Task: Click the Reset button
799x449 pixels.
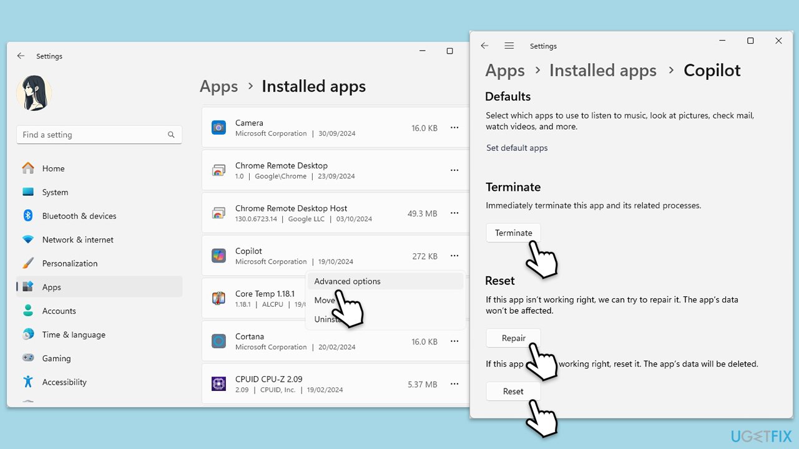Action: pyautogui.click(x=513, y=391)
